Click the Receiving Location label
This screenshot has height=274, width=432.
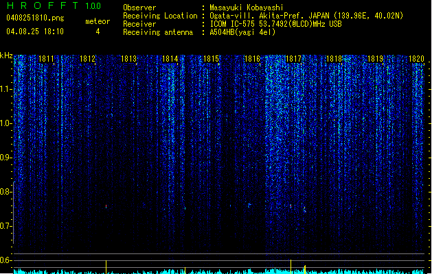(x=160, y=16)
